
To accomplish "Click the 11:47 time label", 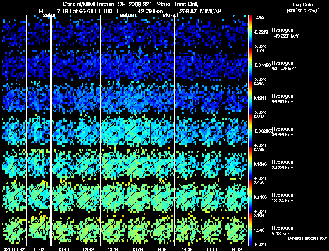I will coord(39,249).
